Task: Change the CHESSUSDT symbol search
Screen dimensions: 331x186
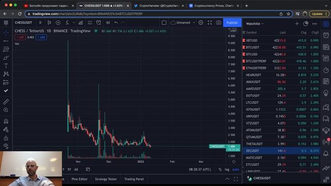Action: coord(23,23)
